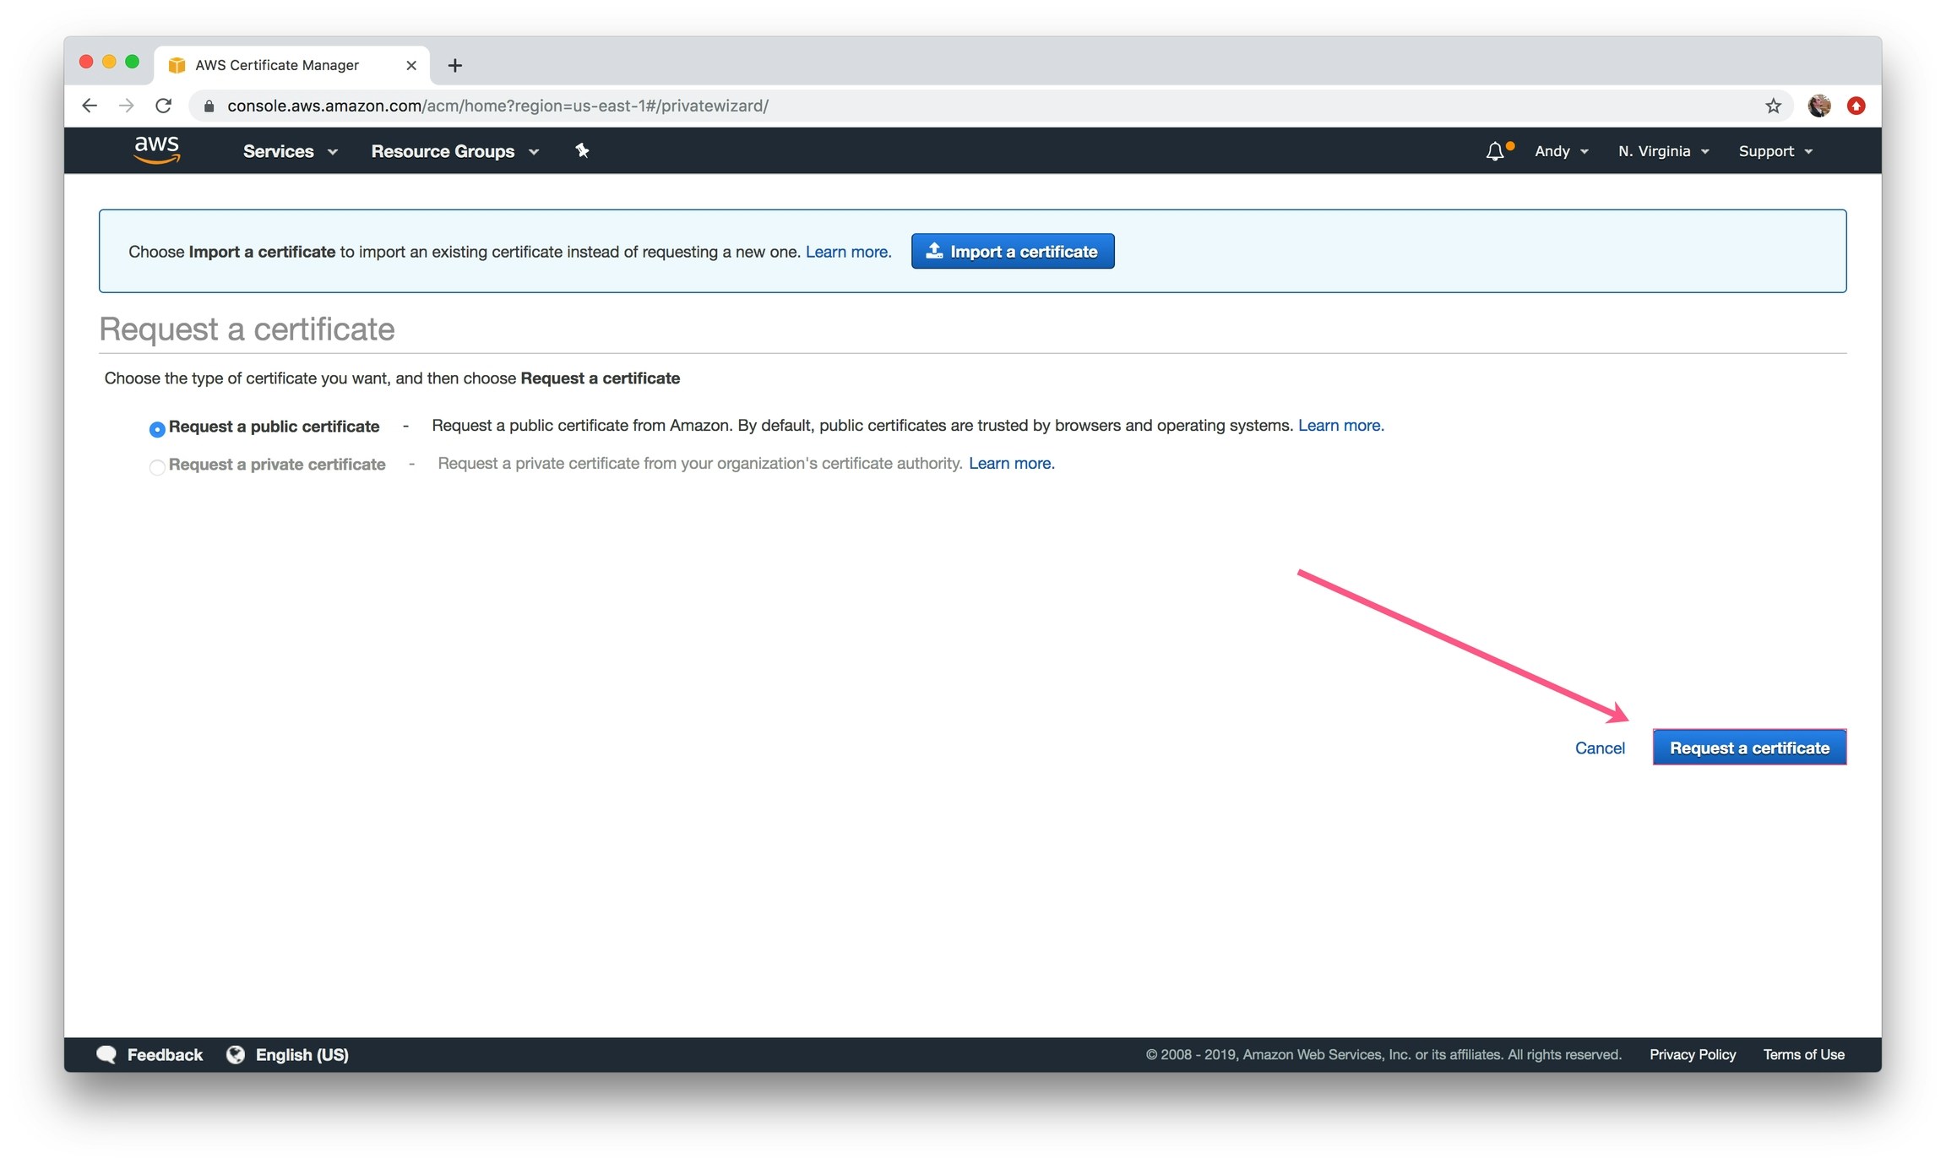This screenshot has height=1164, width=1946.
Task: Open new browser tab with plus
Action: coord(454,65)
